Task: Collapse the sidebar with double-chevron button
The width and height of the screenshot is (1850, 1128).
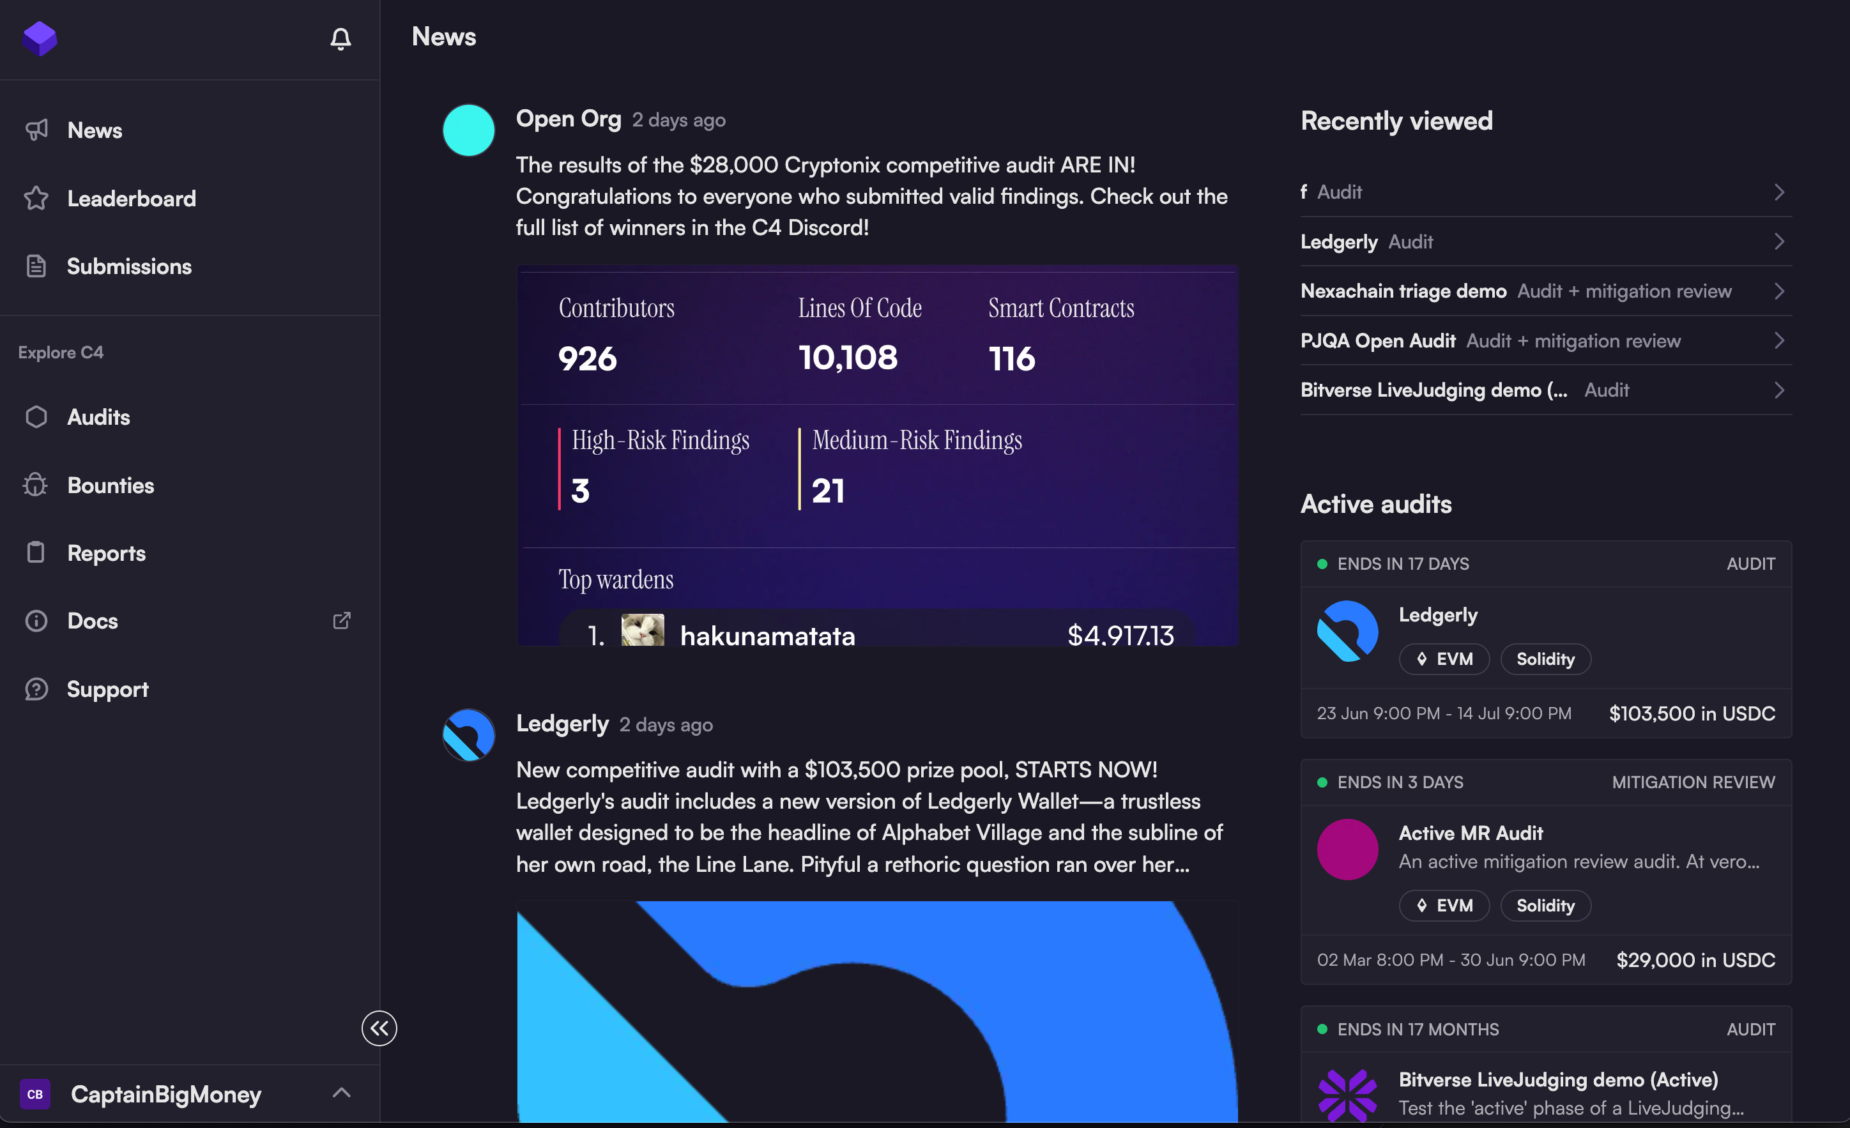Action: point(379,1028)
